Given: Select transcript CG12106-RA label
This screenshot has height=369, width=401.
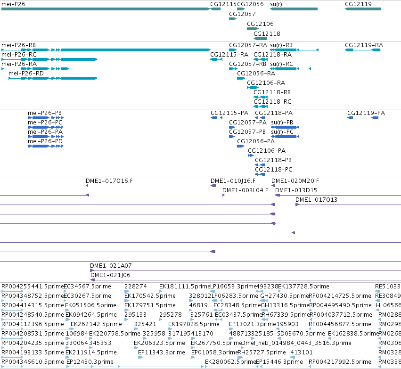Looking at the screenshot, I should point(266,83).
